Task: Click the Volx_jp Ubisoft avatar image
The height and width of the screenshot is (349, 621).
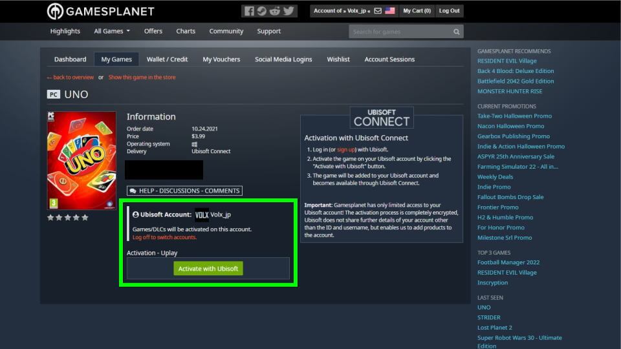Action: [x=202, y=215]
